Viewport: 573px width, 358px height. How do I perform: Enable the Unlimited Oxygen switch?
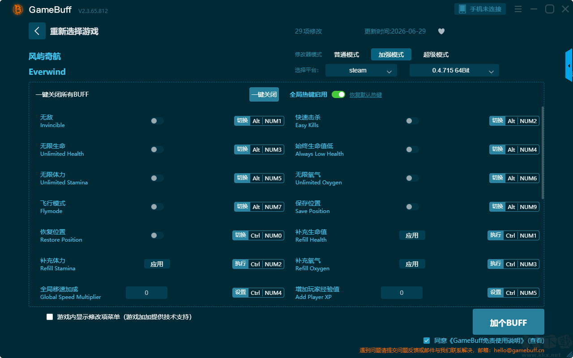pos(412,178)
